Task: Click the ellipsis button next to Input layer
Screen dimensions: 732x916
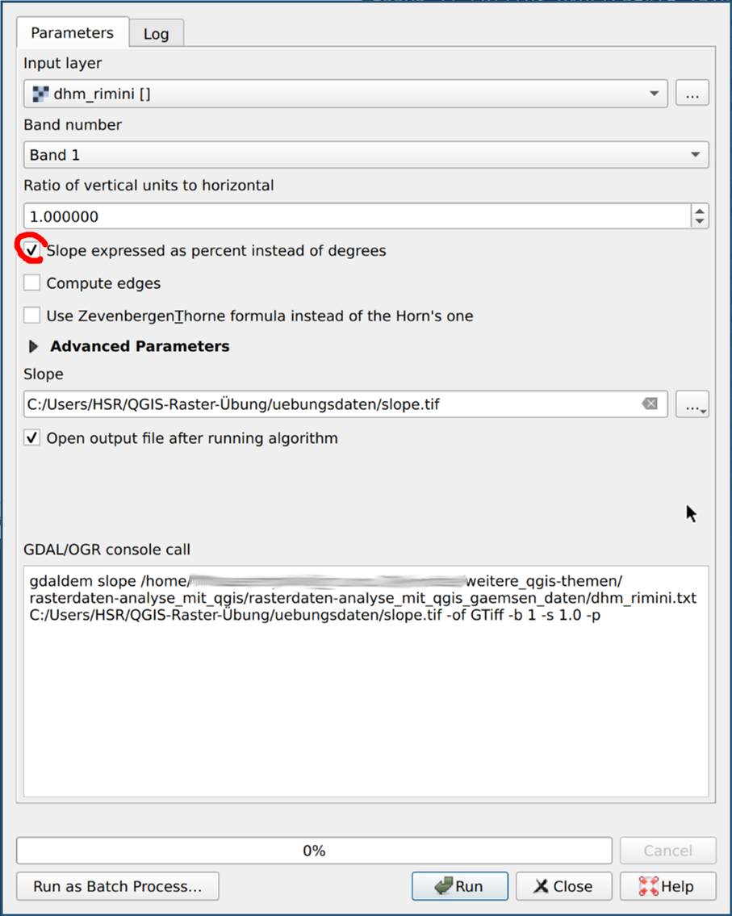Action: (x=692, y=94)
